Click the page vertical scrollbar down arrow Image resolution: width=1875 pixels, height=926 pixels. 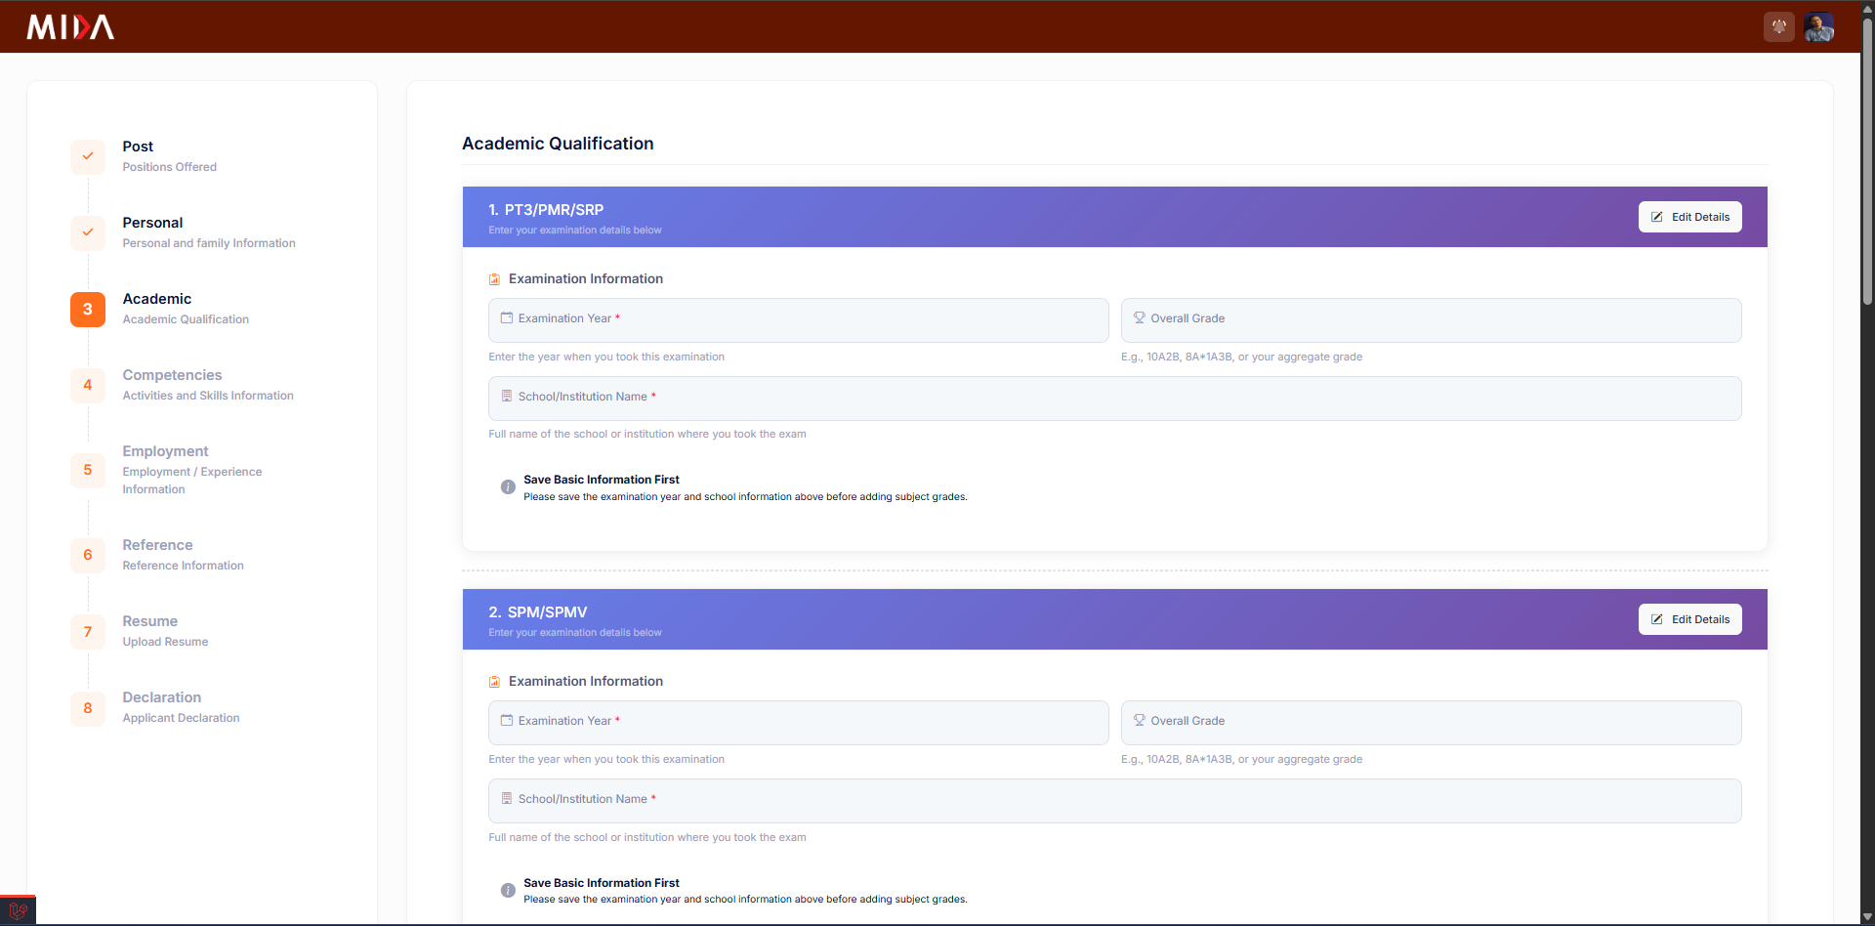pyautogui.click(x=1867, y=917)
